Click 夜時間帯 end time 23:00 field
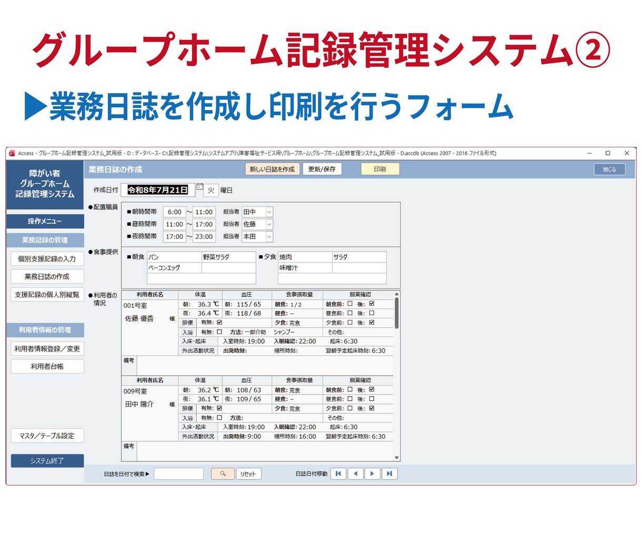The height and width of the screenshot is (535, 642). [204, 237]
